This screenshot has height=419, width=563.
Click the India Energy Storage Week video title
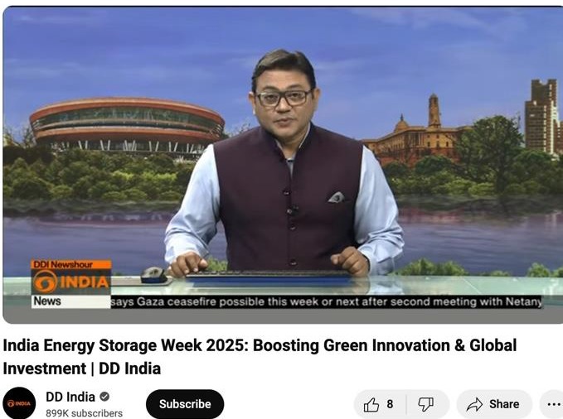[x=260, y=357]
